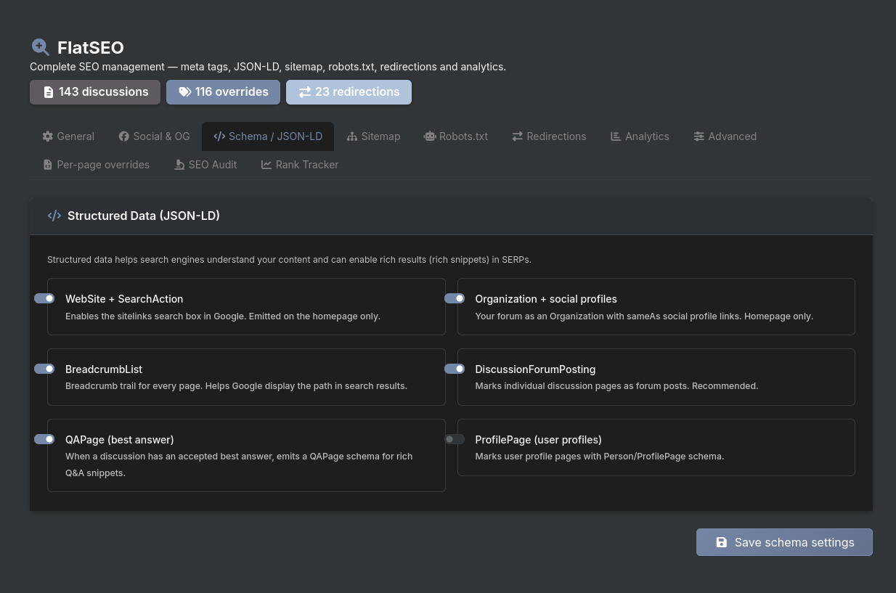Disable Organization + social profiles toggle
This screenshot has width=896, height=593.
click(455, 298)
